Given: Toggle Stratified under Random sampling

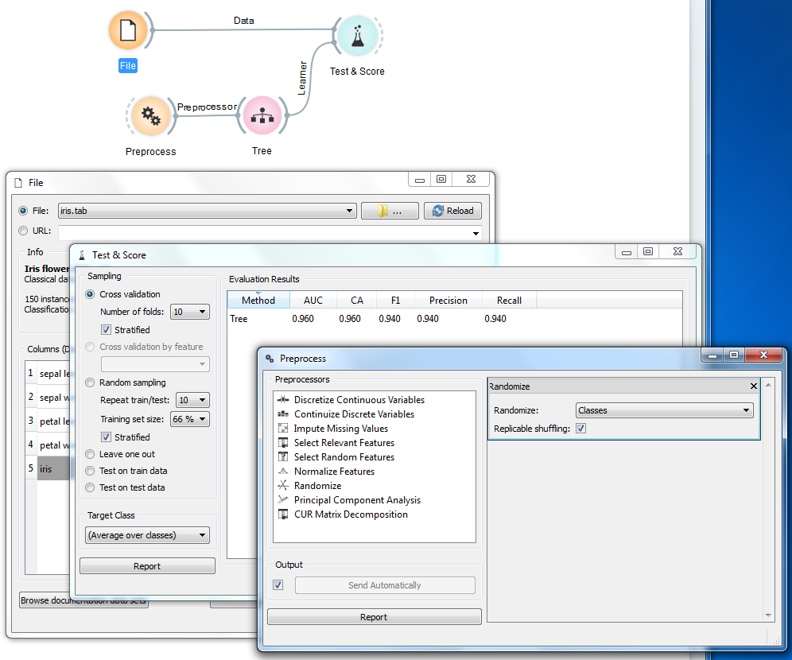Looking at the screenshot, I should point(106,437).
